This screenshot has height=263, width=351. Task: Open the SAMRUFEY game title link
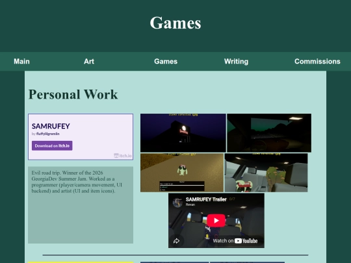pyautogui.click(x=51, y=126)
